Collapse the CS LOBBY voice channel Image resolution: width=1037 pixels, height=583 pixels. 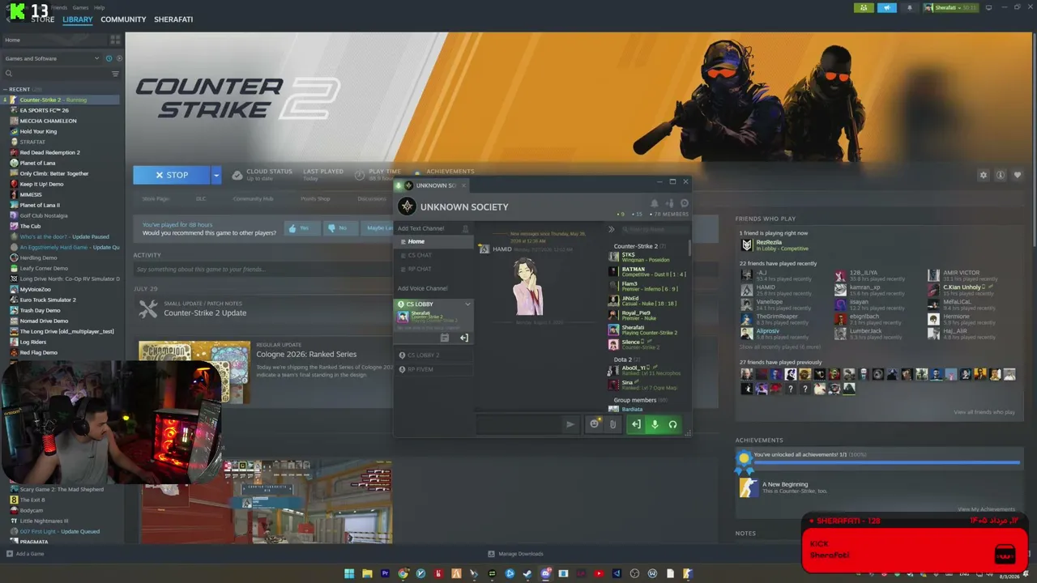point(467,304)
